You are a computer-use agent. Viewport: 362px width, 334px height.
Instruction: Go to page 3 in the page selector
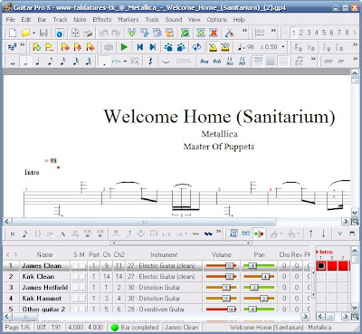click(x=309, y=33)
